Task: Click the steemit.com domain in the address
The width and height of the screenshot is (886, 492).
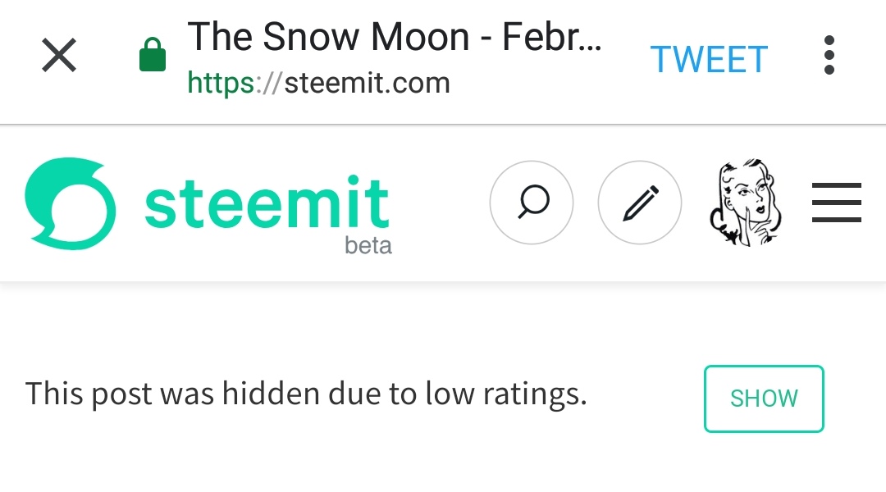Action: pos(367,83)
